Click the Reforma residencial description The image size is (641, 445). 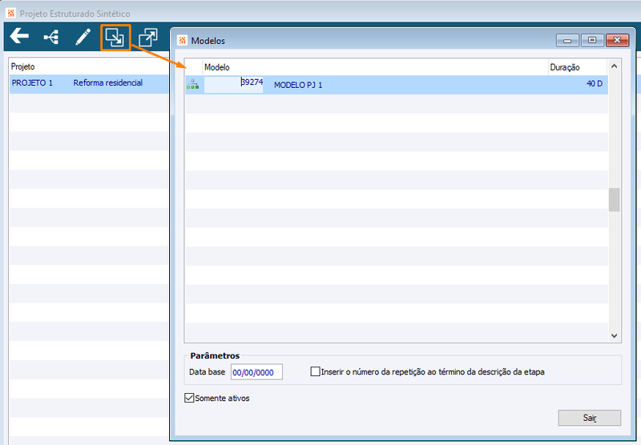108,83
